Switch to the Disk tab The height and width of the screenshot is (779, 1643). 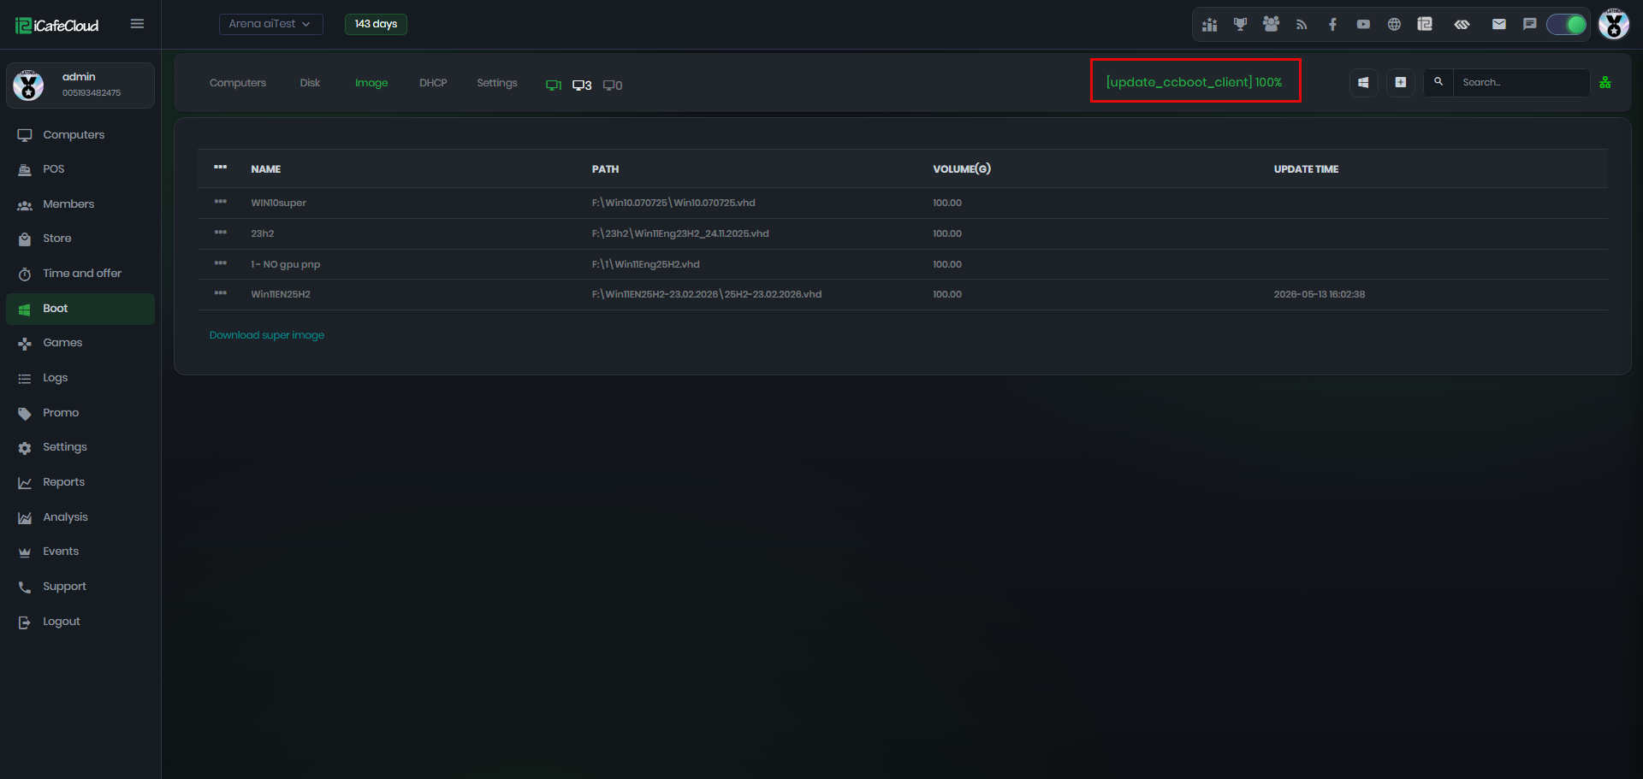310,83
